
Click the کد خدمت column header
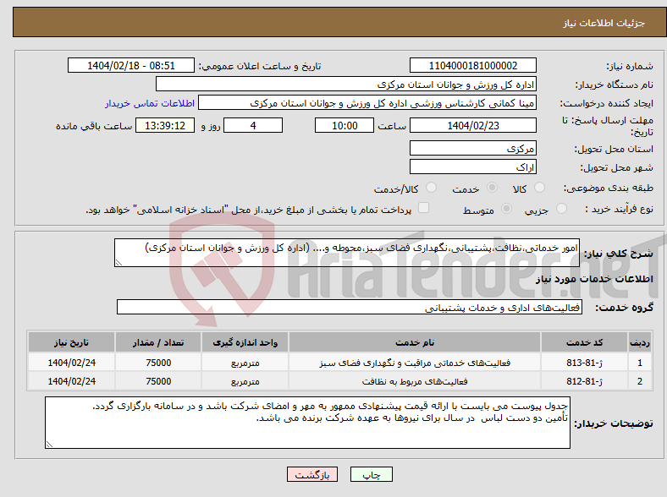tap(585, 342)
